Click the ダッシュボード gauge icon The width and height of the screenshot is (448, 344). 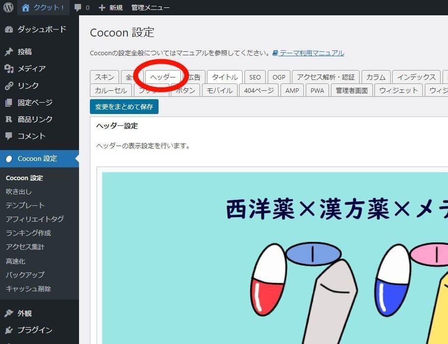[9, 29]
